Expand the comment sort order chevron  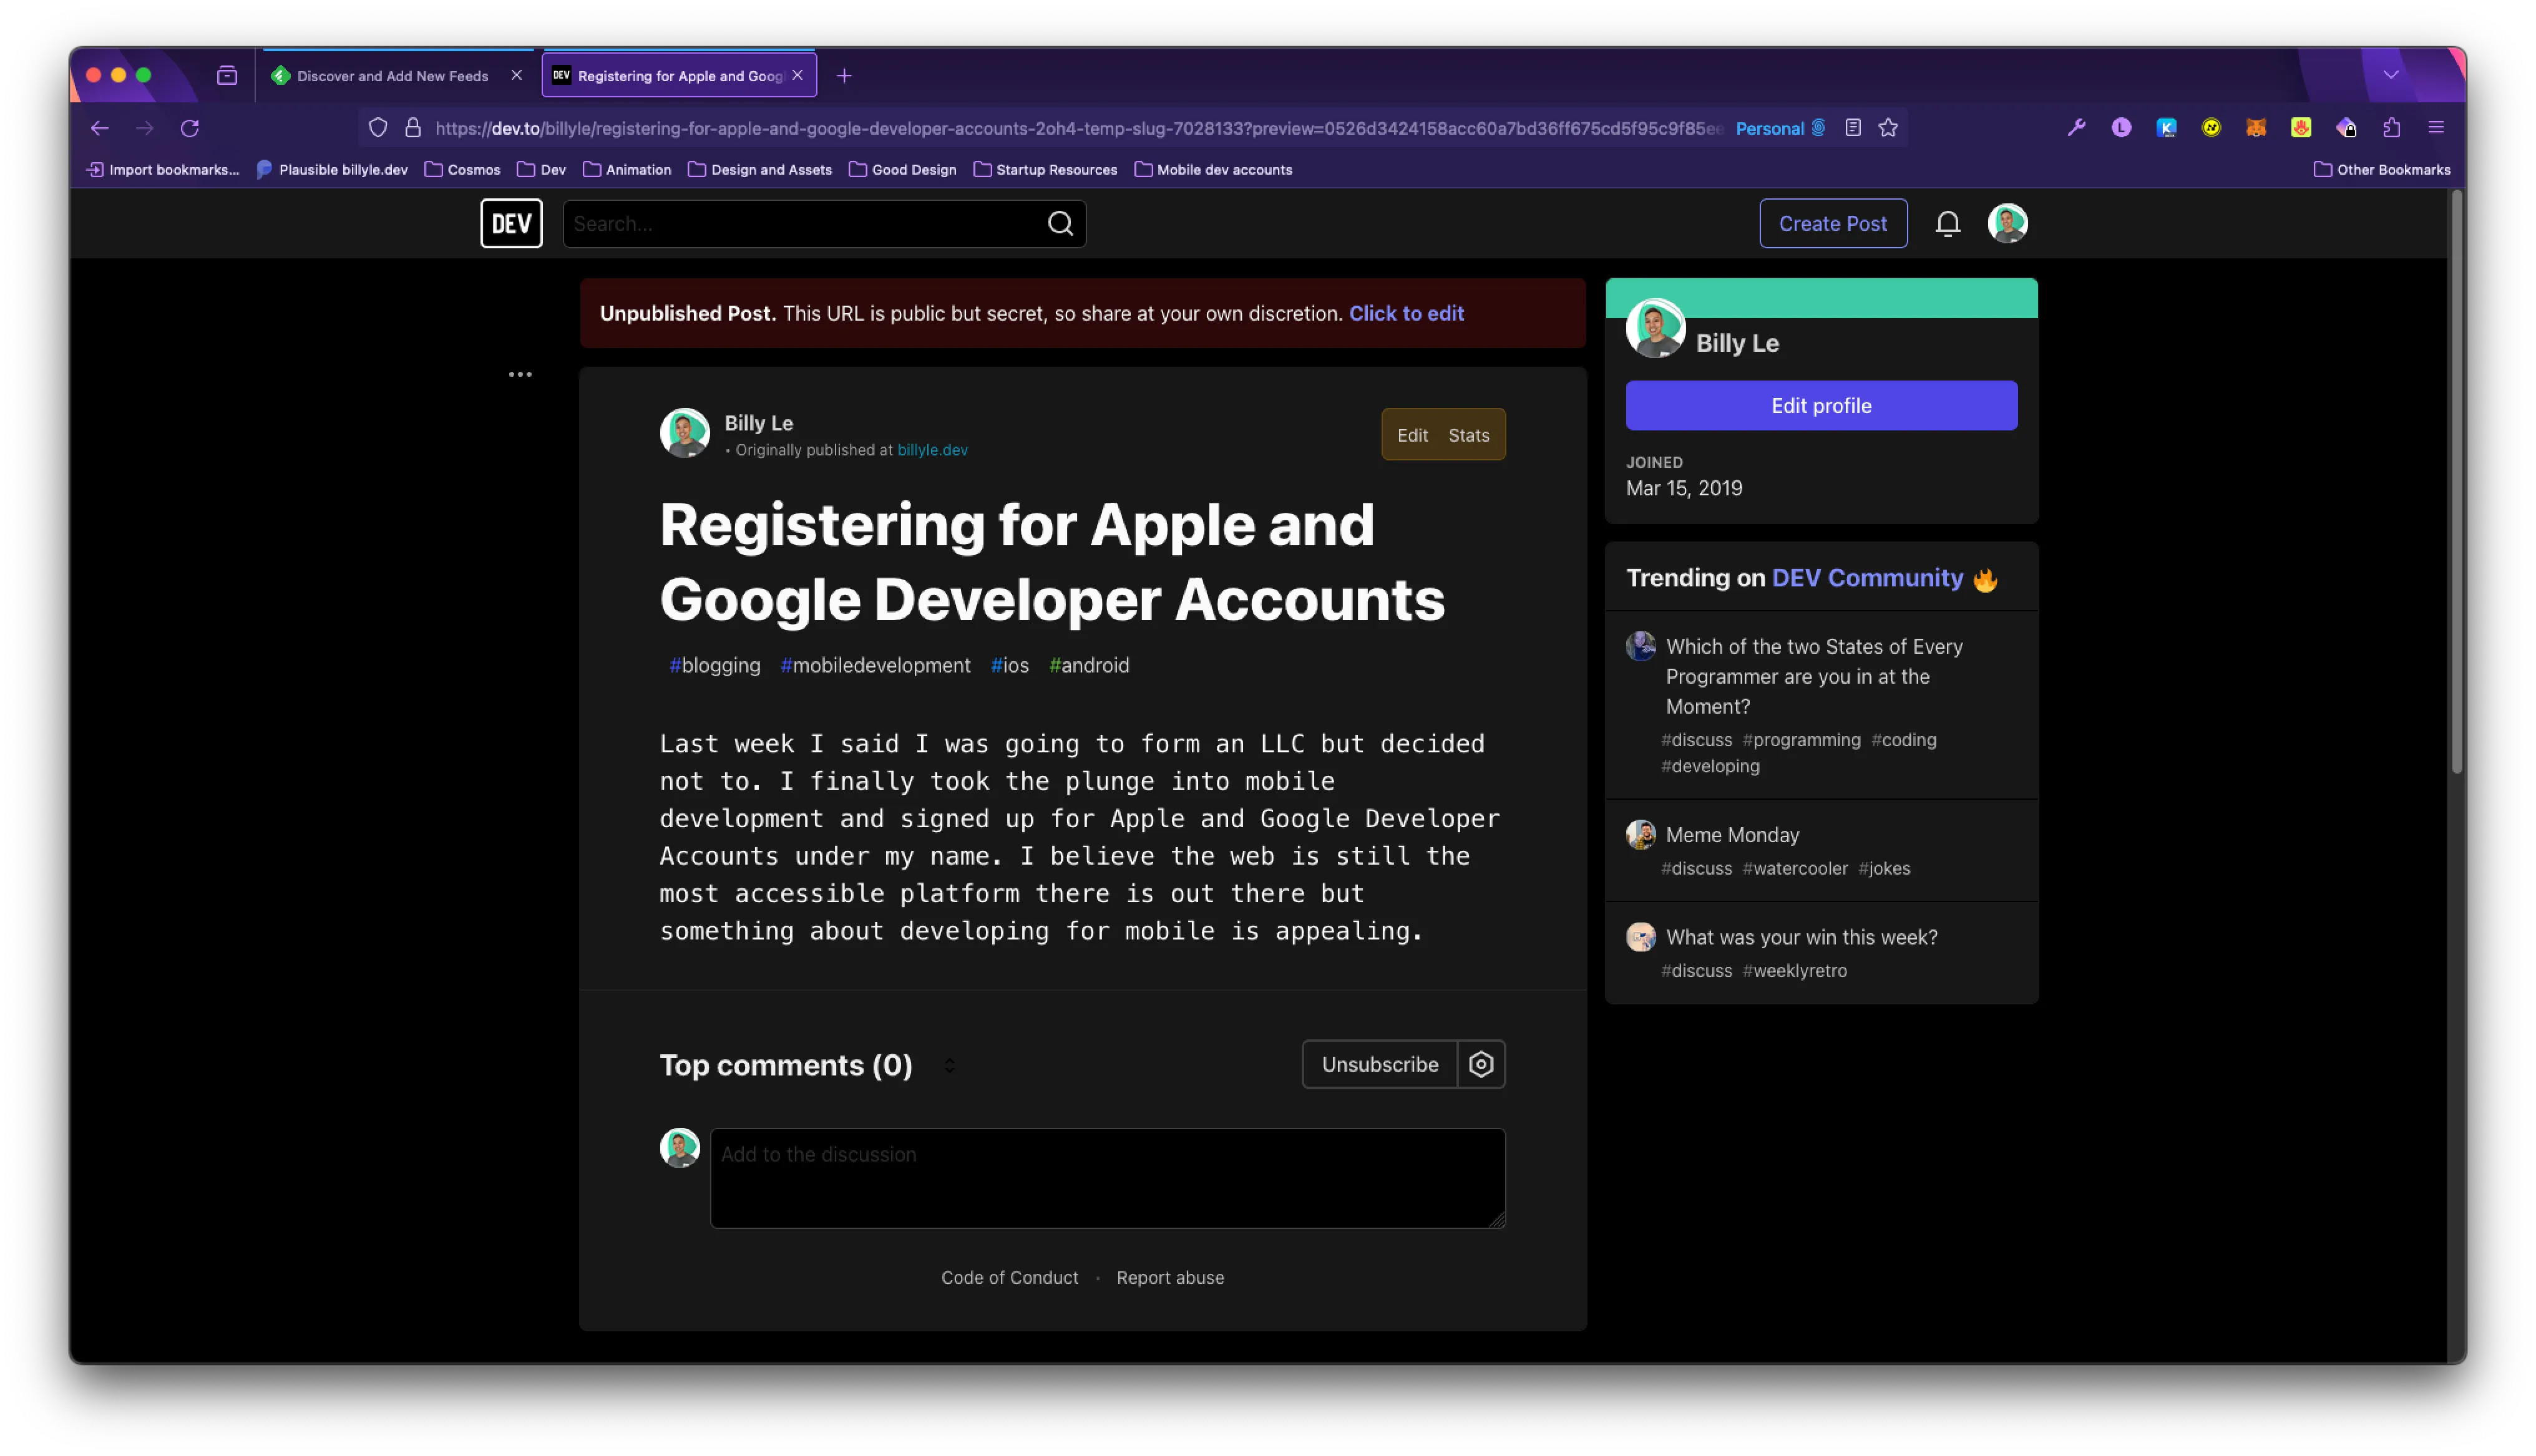pyautogui.click(x=950, y=1066)
